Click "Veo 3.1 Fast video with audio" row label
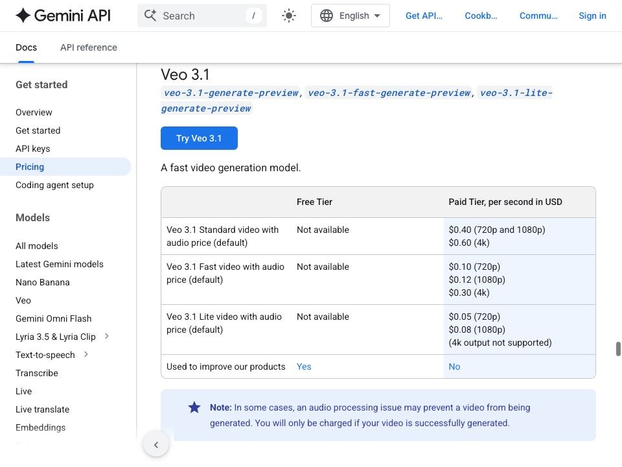 coord(225,273)
